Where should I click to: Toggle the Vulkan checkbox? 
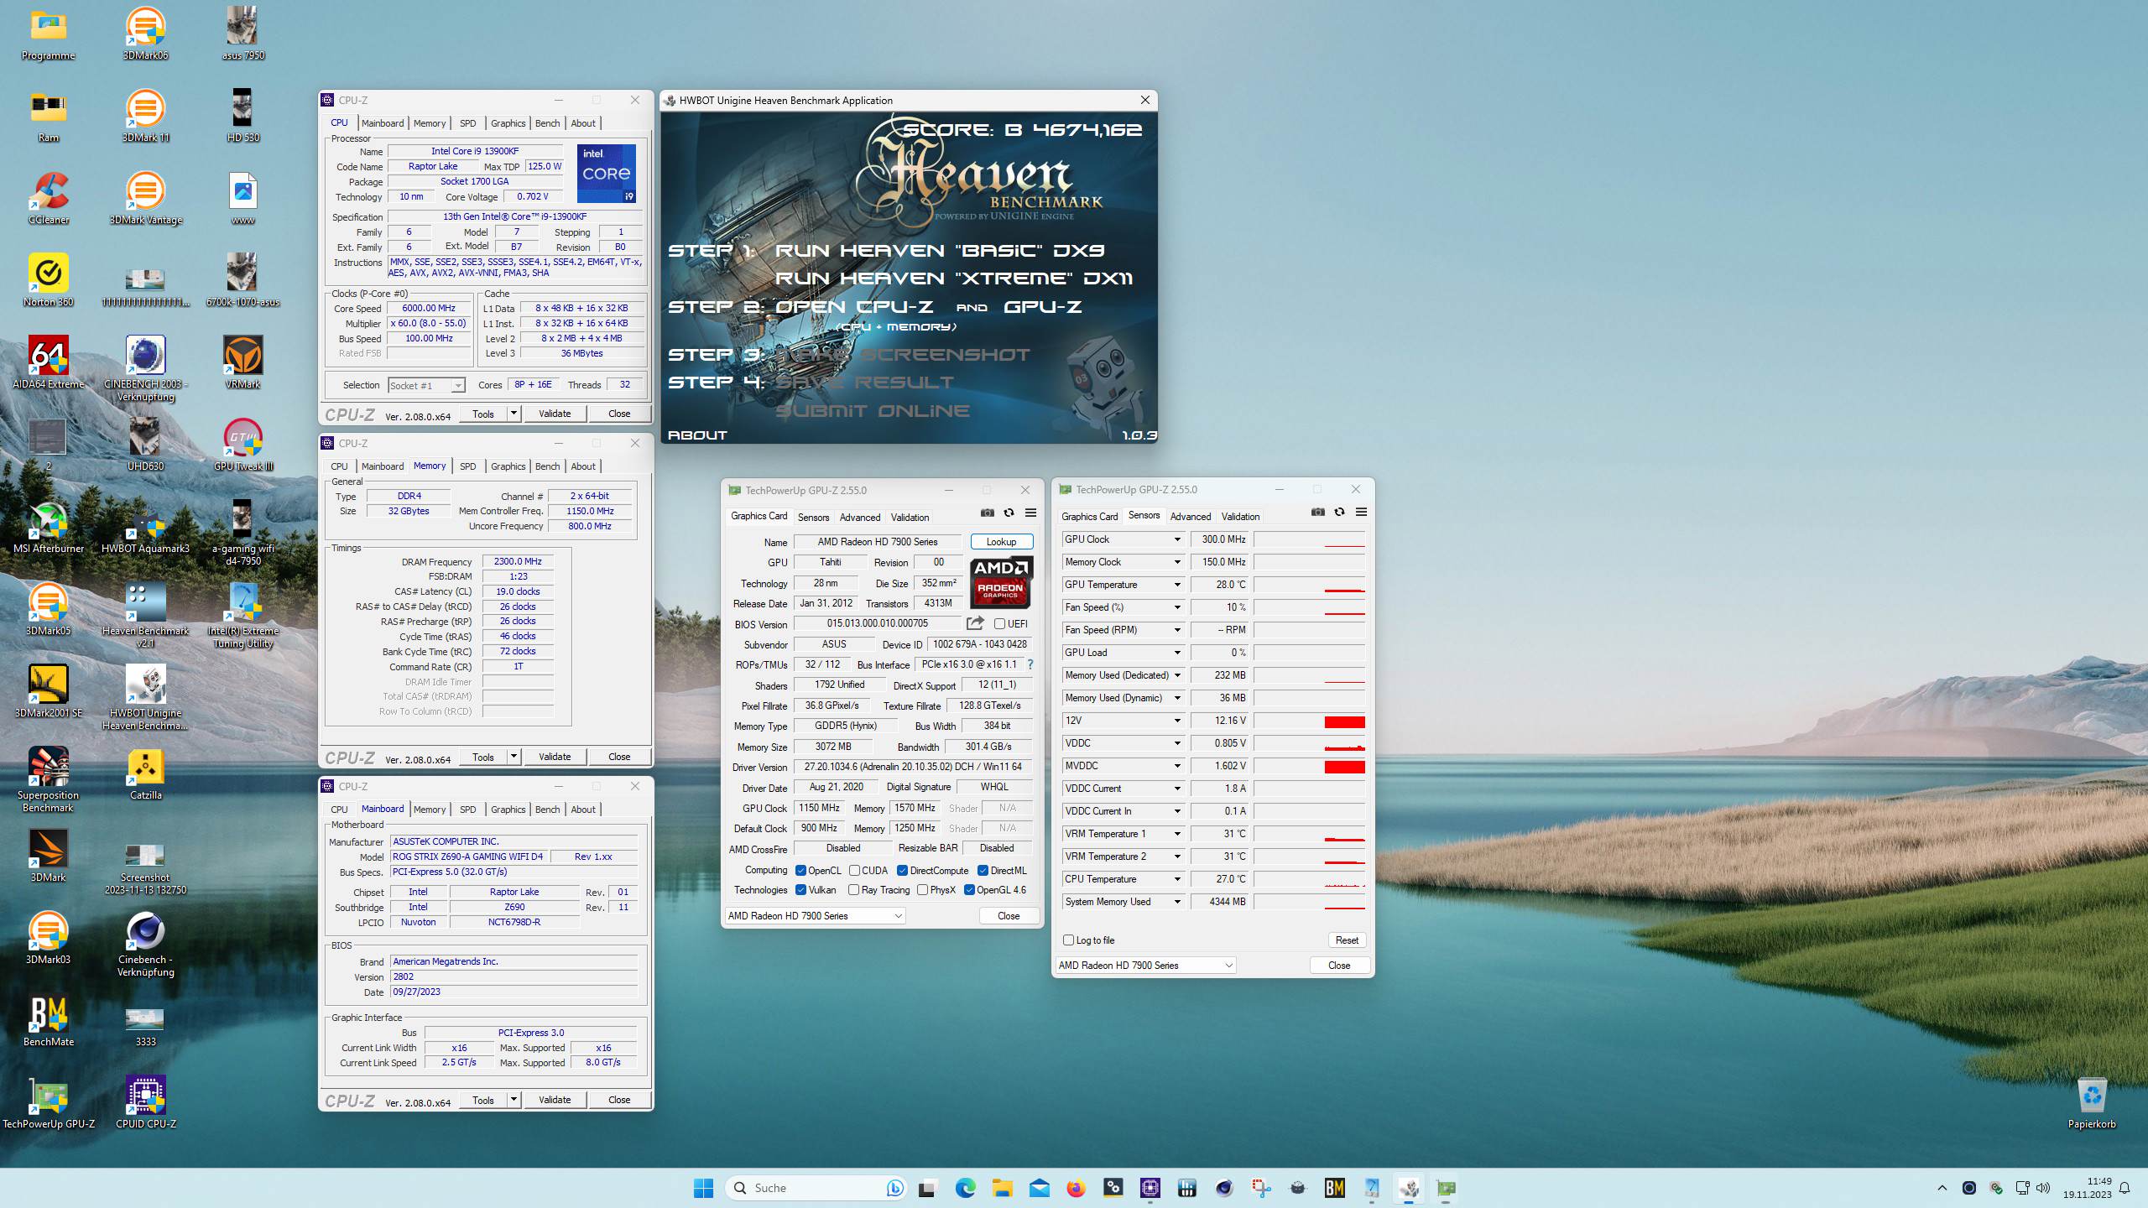click(800, 890)
